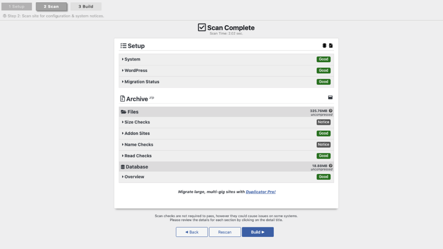Click the Archive zip file icon
This screenshot has height=249, width=443.
122,99
